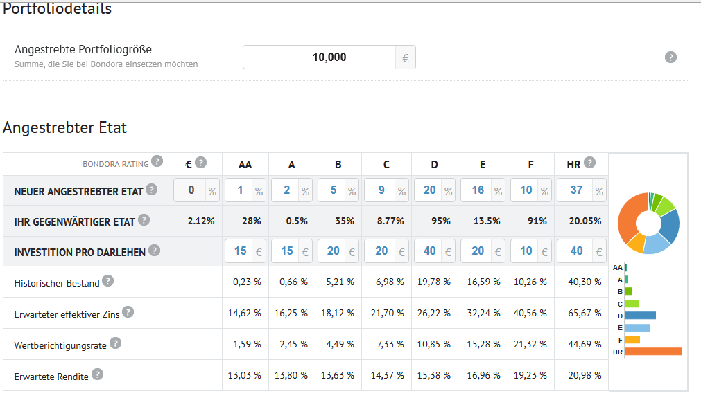Click help icon next to HR column
Image resolution: width=701 pixels, height=398 pixels.
click(x=589, y=163)
